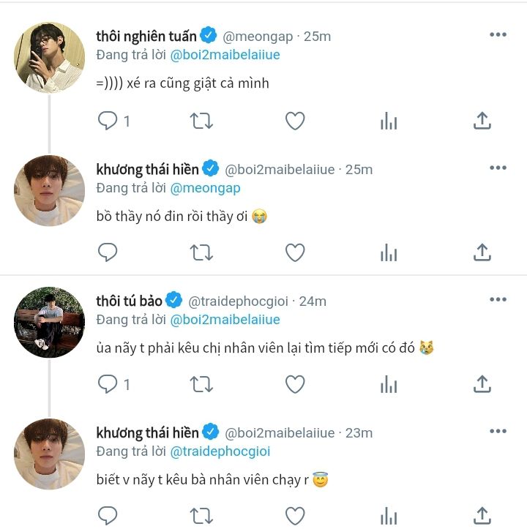Retweet the "bồ thầy nó đin" tweet
Image resolution: width=527 pixels, height=529 pixels.
coord(201,252)
